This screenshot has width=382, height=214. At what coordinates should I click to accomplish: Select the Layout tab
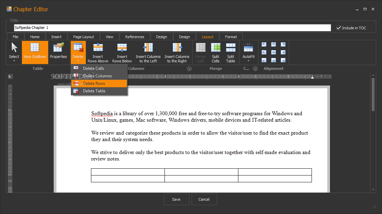pyautogui.click(x=208, y=37)
